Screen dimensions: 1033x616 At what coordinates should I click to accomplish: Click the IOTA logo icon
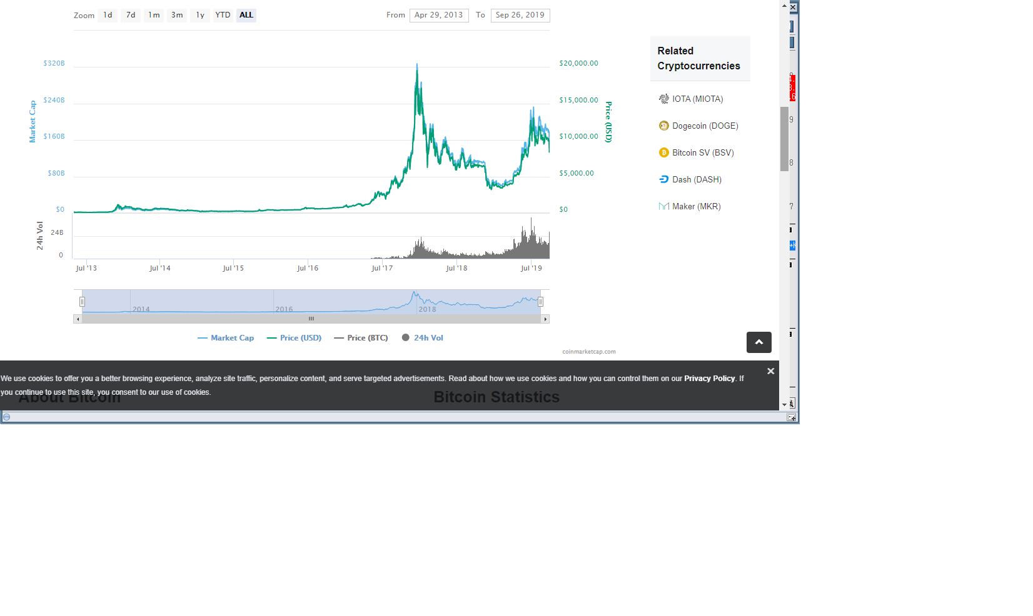664,99
